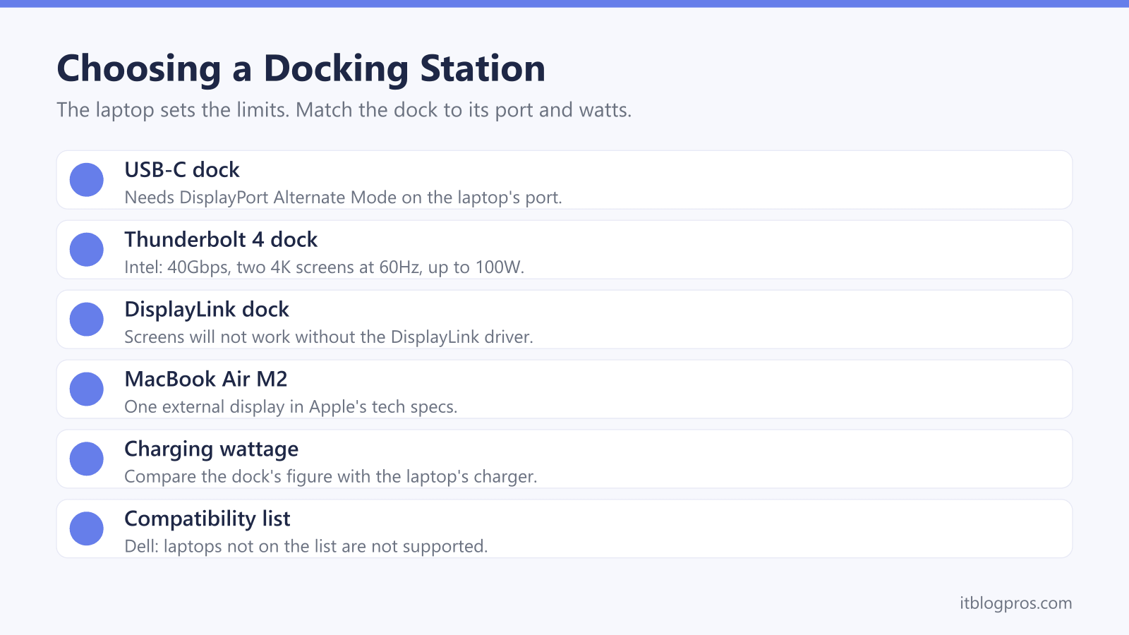Screen dimensions: 1129x635
Task: Select the 'Charging wattage' heading
Action: click(x=212, y=449)
